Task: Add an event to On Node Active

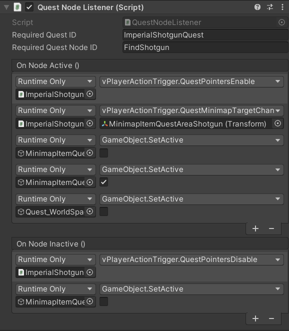Action: coord(255,228)
